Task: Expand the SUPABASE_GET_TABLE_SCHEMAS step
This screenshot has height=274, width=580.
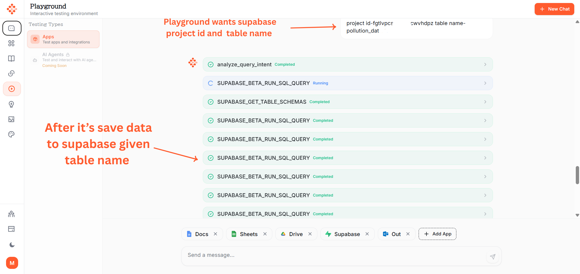Action: click(348, 102)
